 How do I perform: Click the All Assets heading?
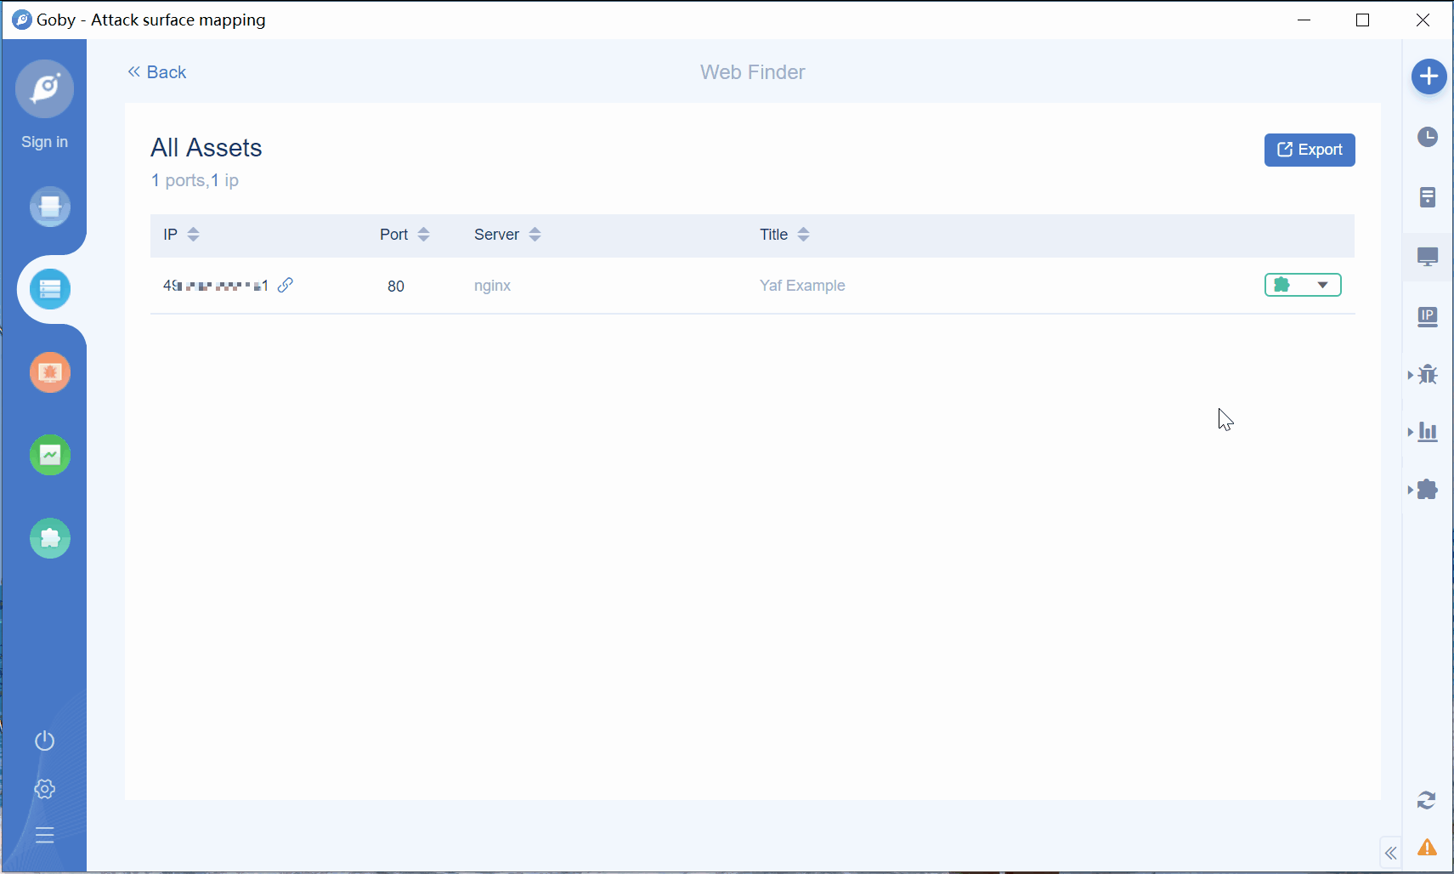[207, 148]
